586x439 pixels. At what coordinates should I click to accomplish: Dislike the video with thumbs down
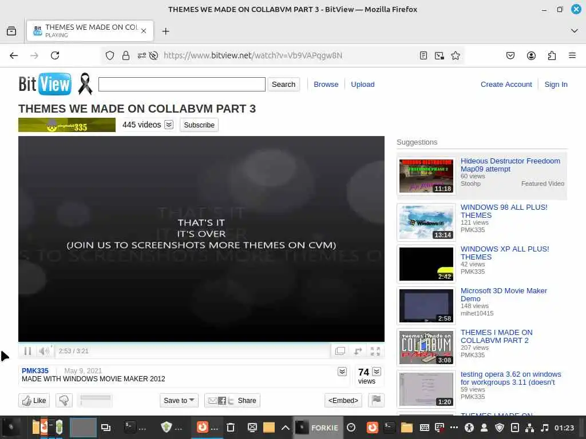click(64, 401)
